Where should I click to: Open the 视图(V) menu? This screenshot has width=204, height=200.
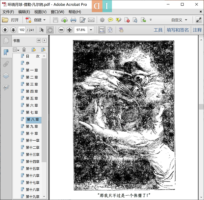coord(40,12)
